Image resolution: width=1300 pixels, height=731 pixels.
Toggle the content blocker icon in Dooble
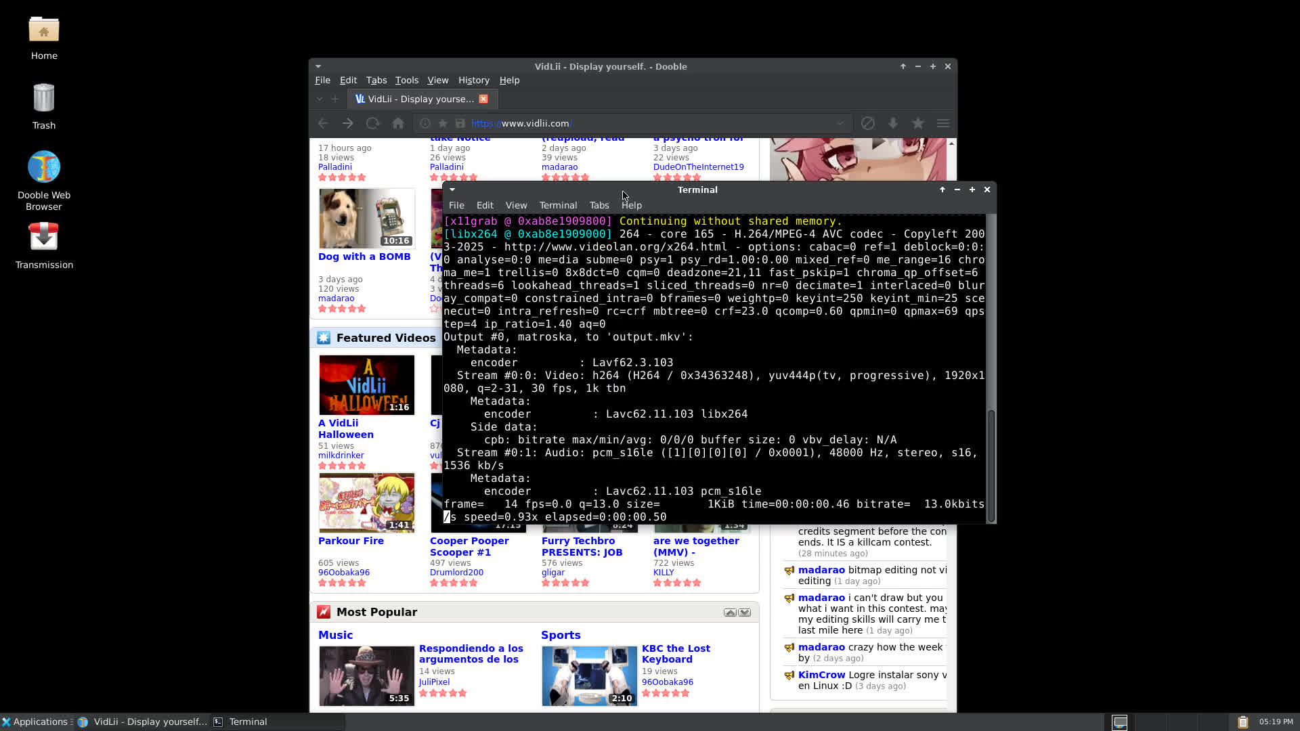[x=868, y=123]
